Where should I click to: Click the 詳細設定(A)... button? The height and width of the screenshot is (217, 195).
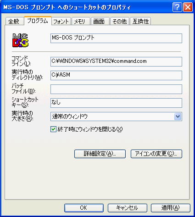pos(100,154)
